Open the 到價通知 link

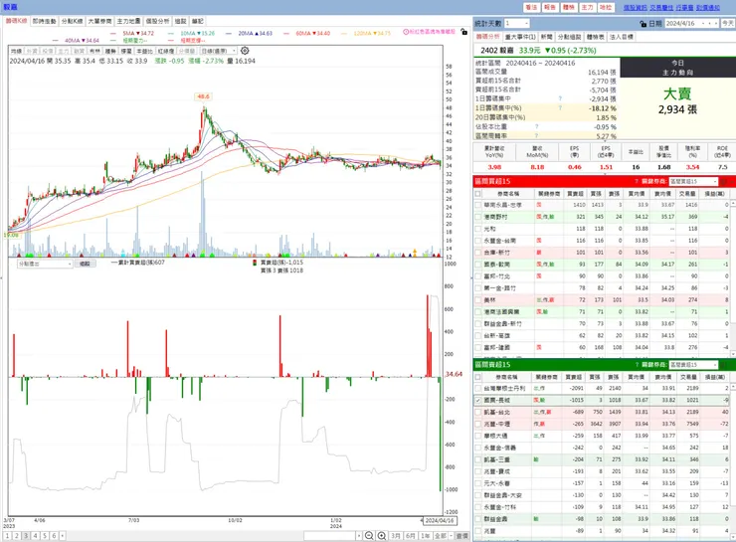(708, 8)
